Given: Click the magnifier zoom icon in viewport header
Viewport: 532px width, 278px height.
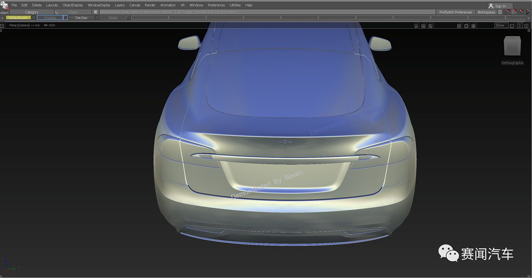Looking at the screenshot, I should coord(430,26).
